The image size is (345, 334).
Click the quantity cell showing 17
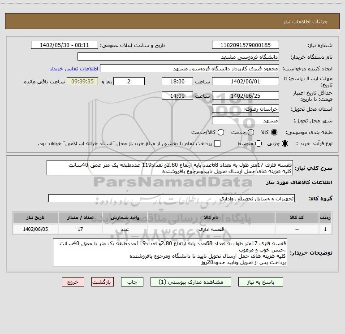(80, 229)
